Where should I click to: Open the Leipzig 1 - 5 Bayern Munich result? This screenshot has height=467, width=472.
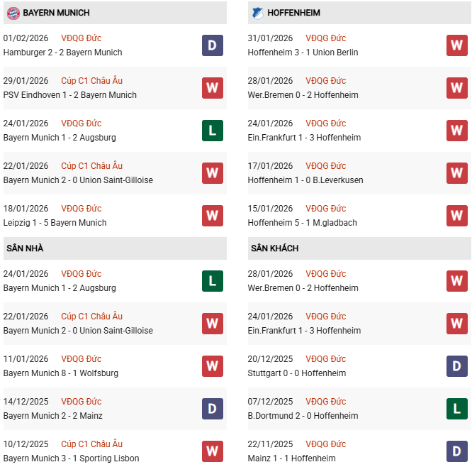point(55,223)
